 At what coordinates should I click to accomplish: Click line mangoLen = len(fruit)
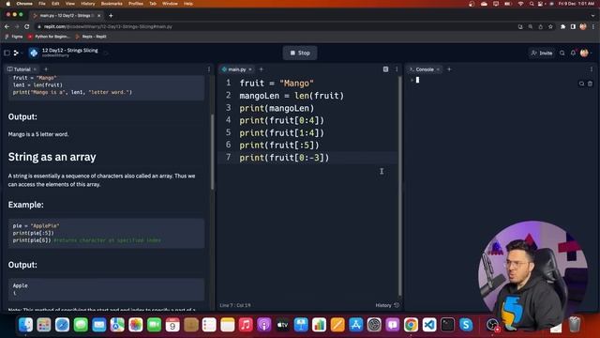point(292,96)
